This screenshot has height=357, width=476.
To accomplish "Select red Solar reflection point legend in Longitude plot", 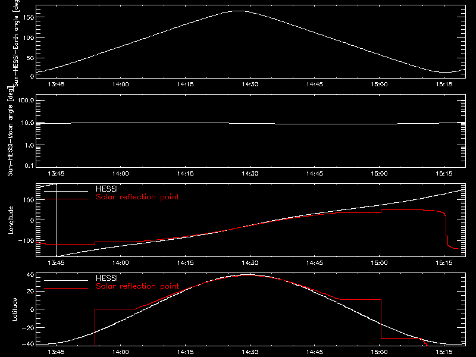I will pyautogui.click(x=137, y=197).
